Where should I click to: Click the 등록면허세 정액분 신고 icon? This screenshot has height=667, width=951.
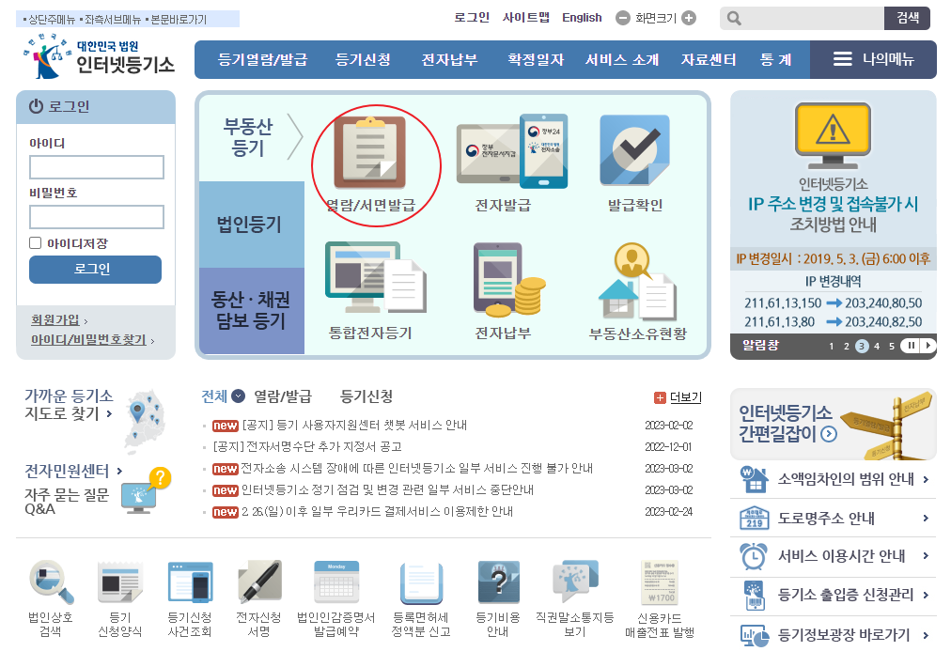pos(422,583)
